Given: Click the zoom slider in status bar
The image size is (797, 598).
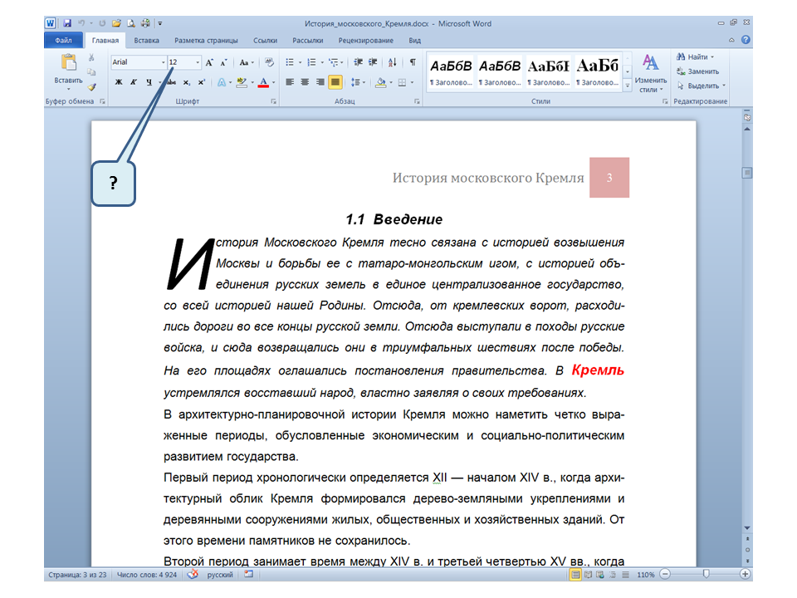Looking at the screenshot, I should pos(706,574).
